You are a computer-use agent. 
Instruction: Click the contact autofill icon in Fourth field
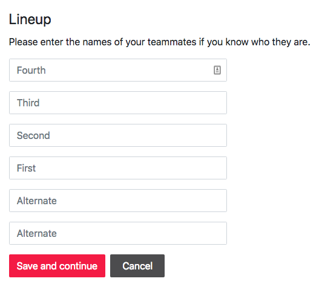(x=217, y=70)
